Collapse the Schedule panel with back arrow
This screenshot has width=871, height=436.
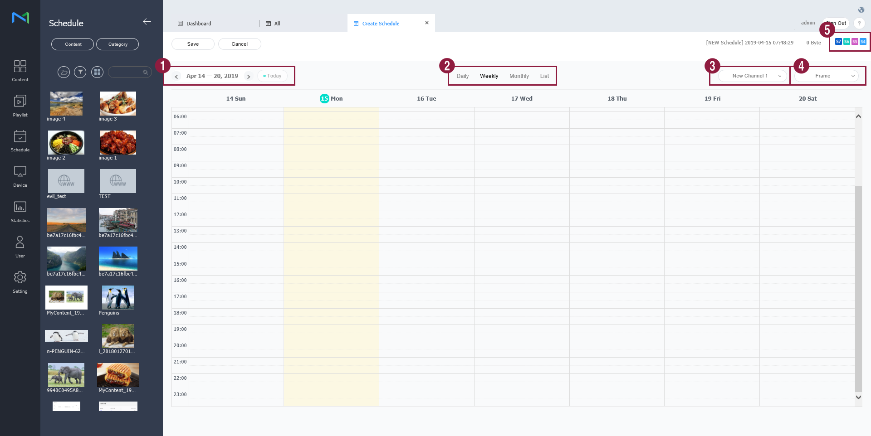point(147,22)
